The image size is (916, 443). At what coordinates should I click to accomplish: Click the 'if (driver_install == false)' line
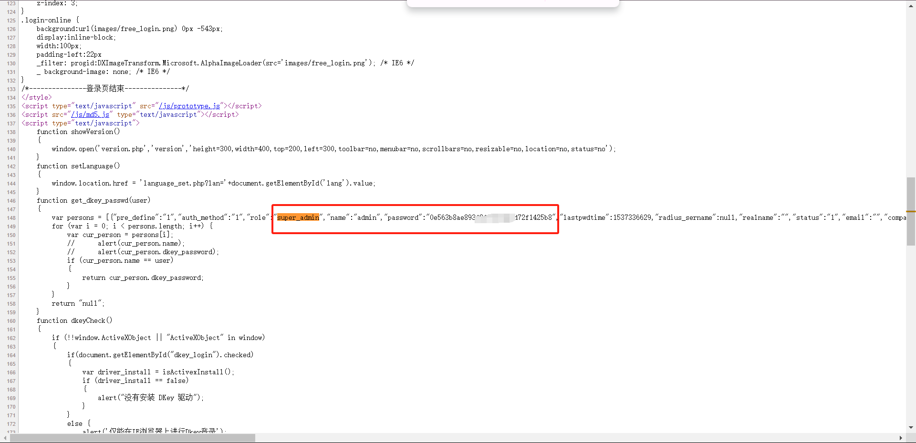point(135,381)
